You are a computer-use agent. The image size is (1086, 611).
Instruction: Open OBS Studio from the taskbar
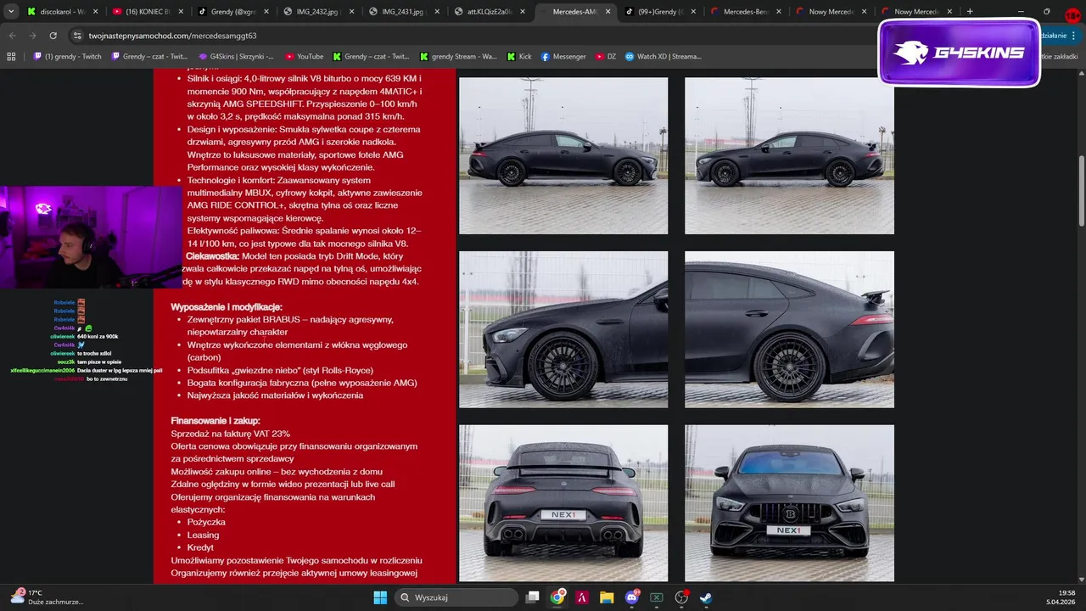tap(681, 597)
